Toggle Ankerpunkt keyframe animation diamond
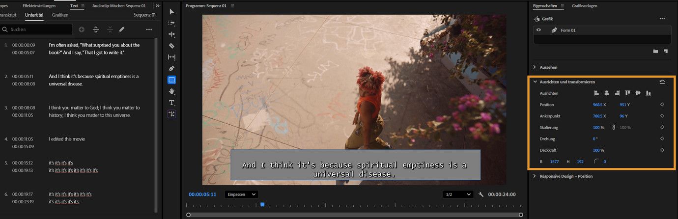The width and height of the screenshot is (678, 219). pyautogui.click(x=662, y=116)
